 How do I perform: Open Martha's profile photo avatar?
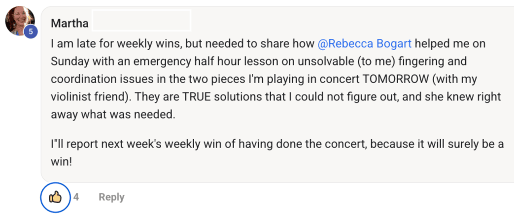19,20
